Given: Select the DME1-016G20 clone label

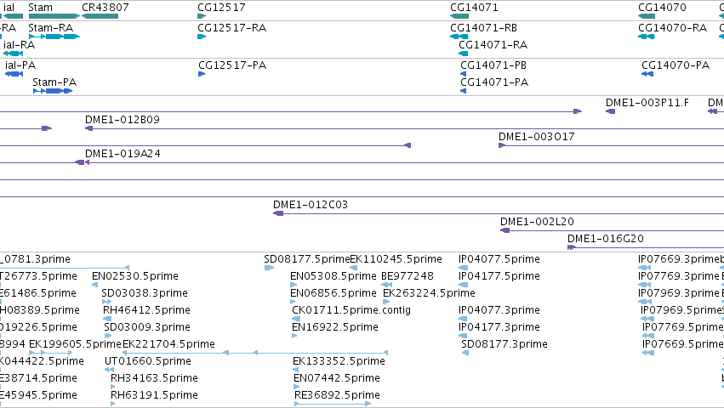Looking at the screenshot, I should pyautogui.click(x=606, y=239).
